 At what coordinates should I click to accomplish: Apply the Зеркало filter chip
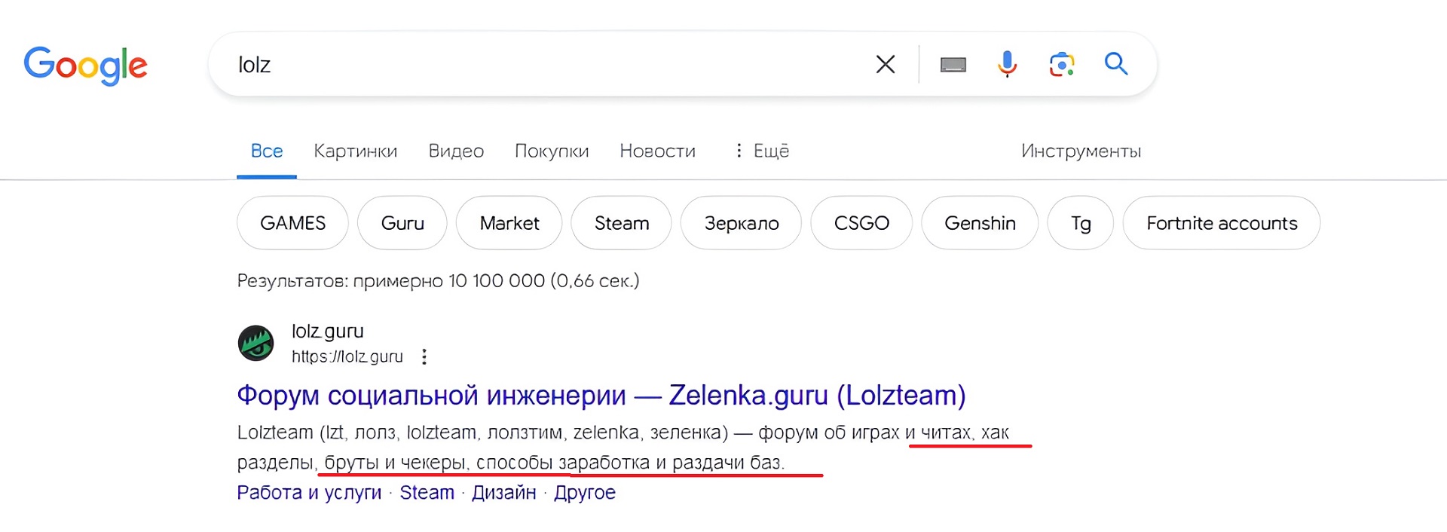coord(741,223)
